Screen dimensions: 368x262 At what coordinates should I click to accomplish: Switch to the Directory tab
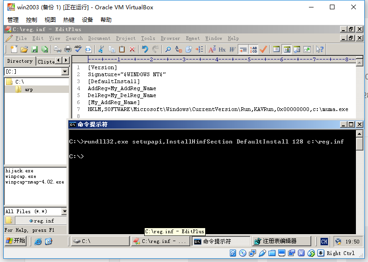point(20,61)
